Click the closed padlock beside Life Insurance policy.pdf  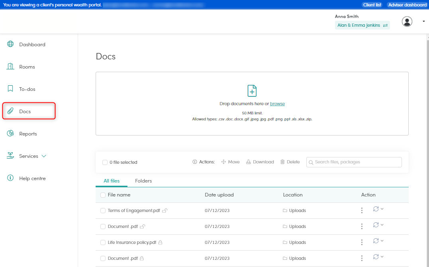coord(161,242)
